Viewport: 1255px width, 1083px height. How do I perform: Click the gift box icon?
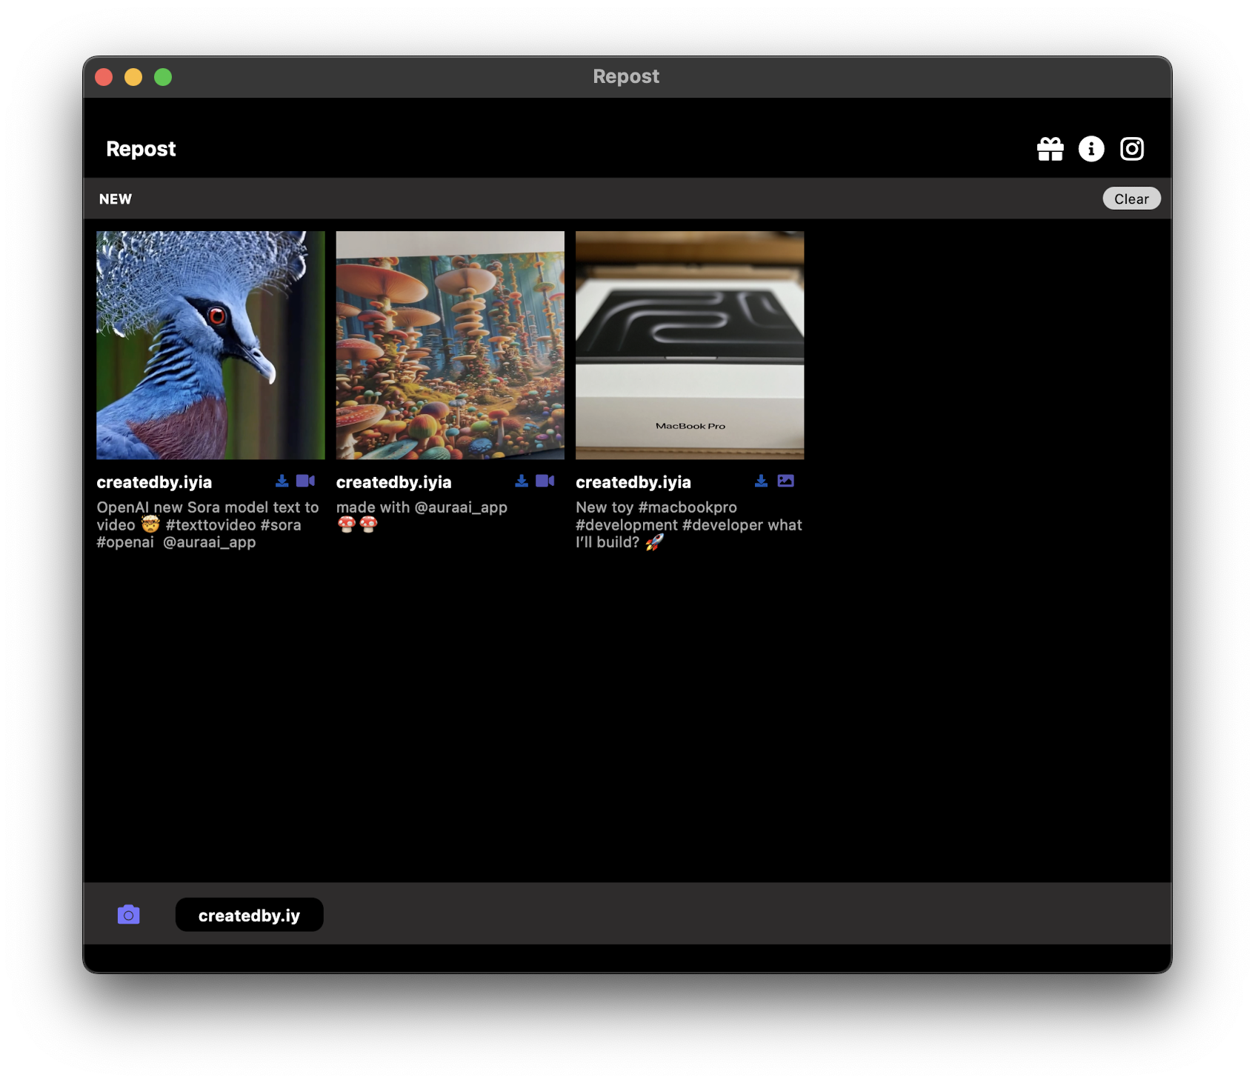[x=1050, y=149]
